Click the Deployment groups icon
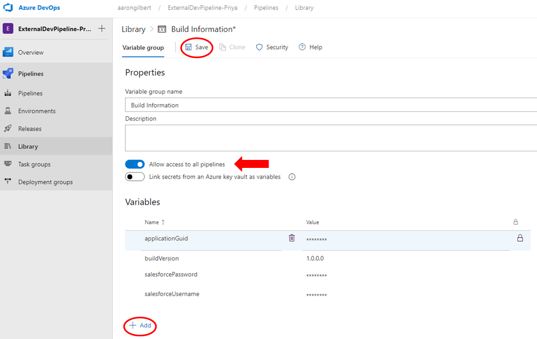537x339 pixels. (8, 181)
